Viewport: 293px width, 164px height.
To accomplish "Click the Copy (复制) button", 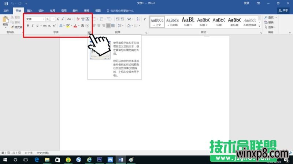I will pyautogui.click(x=15, y=22).
